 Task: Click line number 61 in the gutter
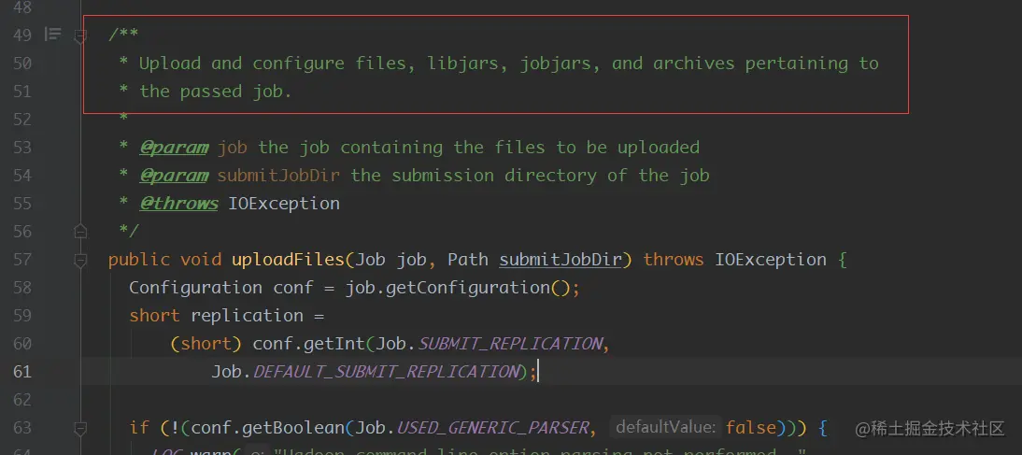click(22, 372)
